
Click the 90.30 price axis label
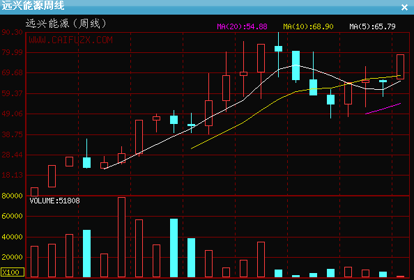pyautogui.click(x=12, y=32)
